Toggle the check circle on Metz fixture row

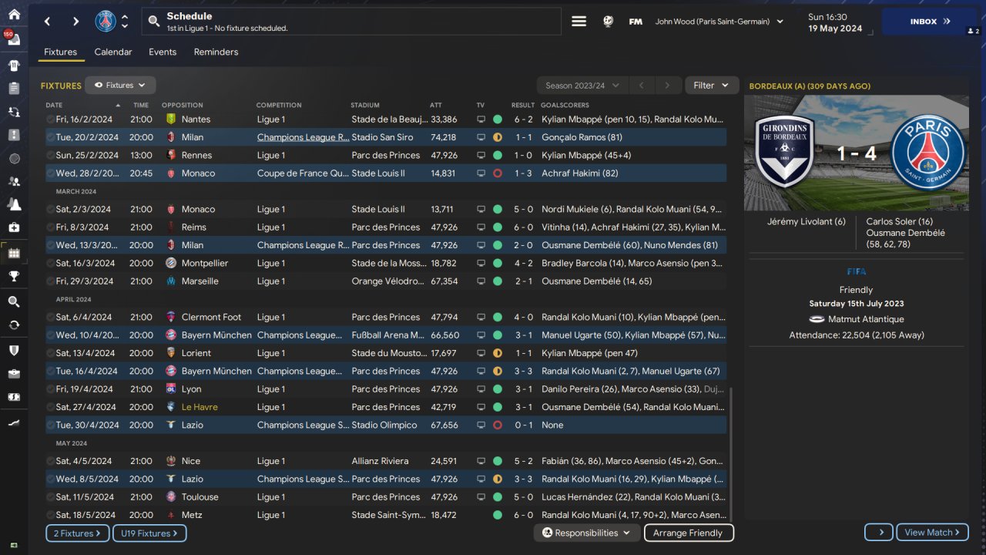tap(50, 515)
